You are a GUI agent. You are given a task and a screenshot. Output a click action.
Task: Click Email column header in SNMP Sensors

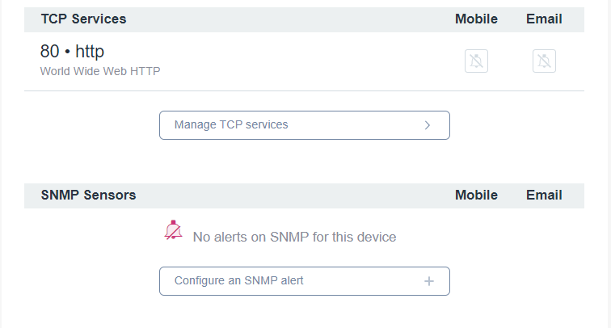pyautogui.click(x=544, y=195)
